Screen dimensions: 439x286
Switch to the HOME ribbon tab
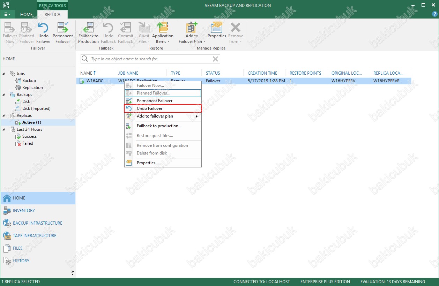(x=26, y=14)
